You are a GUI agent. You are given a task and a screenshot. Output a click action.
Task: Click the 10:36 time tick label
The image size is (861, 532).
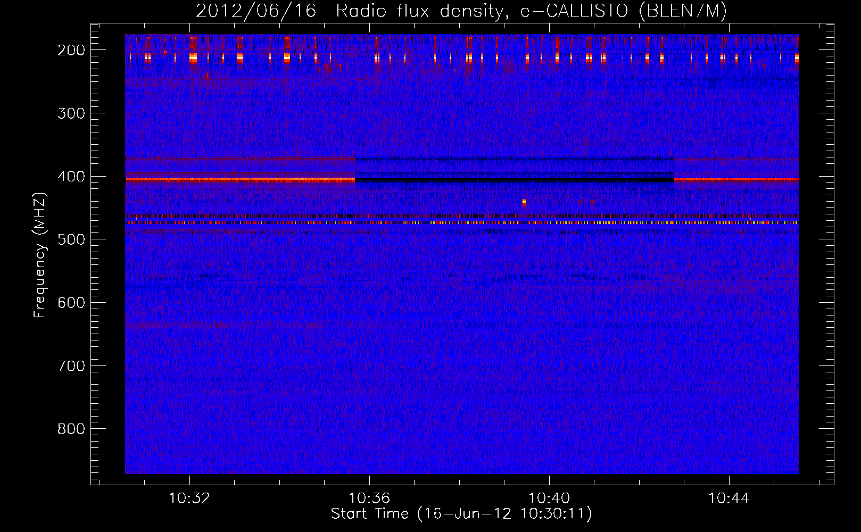(x=369, y=498)
